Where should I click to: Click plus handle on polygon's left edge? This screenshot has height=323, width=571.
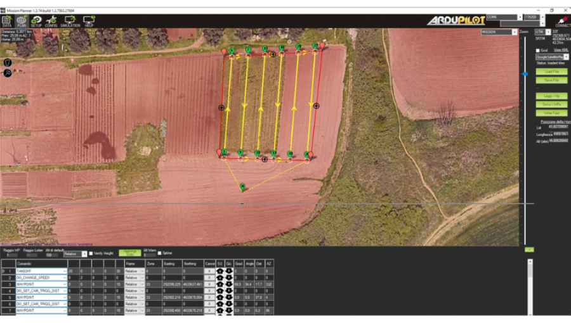(221, 108)
